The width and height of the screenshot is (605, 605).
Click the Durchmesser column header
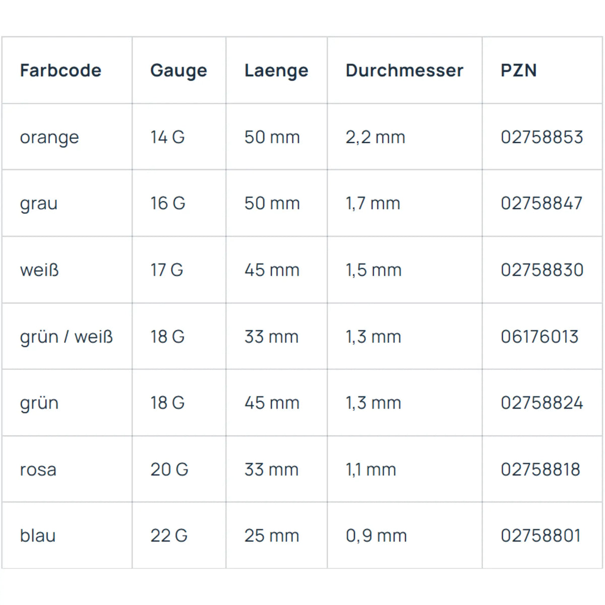tap(404, 70)
